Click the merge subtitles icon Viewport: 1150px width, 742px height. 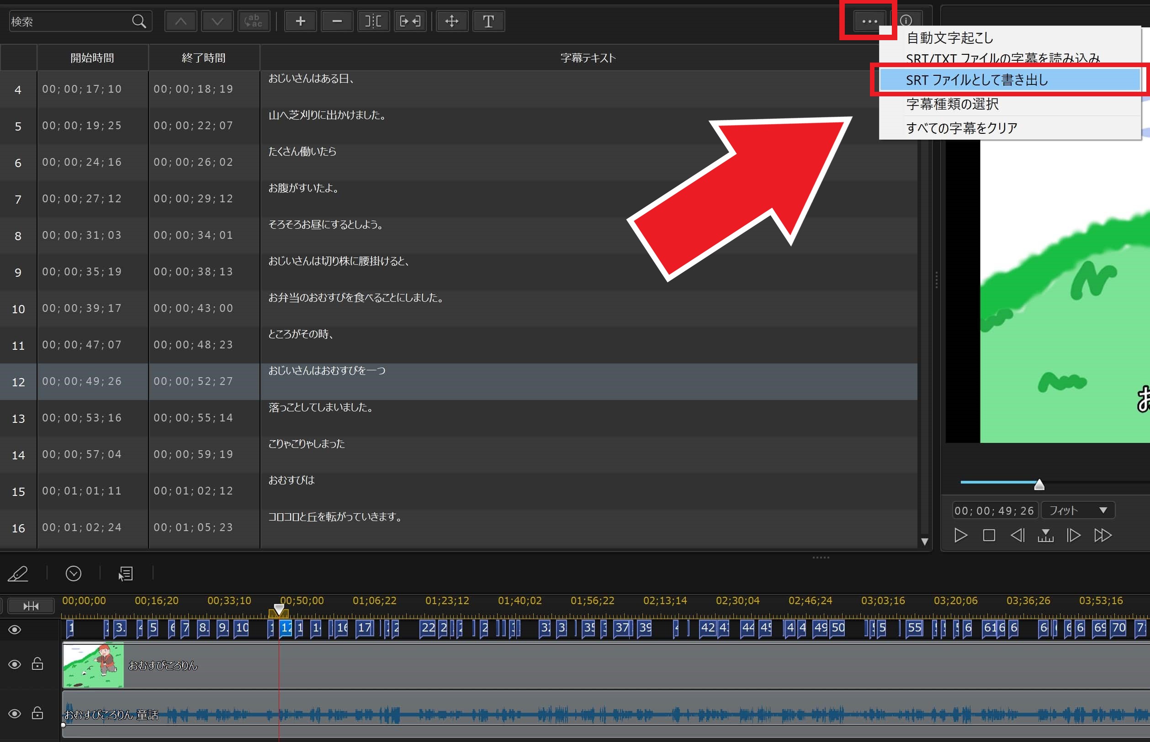point(410,21)
